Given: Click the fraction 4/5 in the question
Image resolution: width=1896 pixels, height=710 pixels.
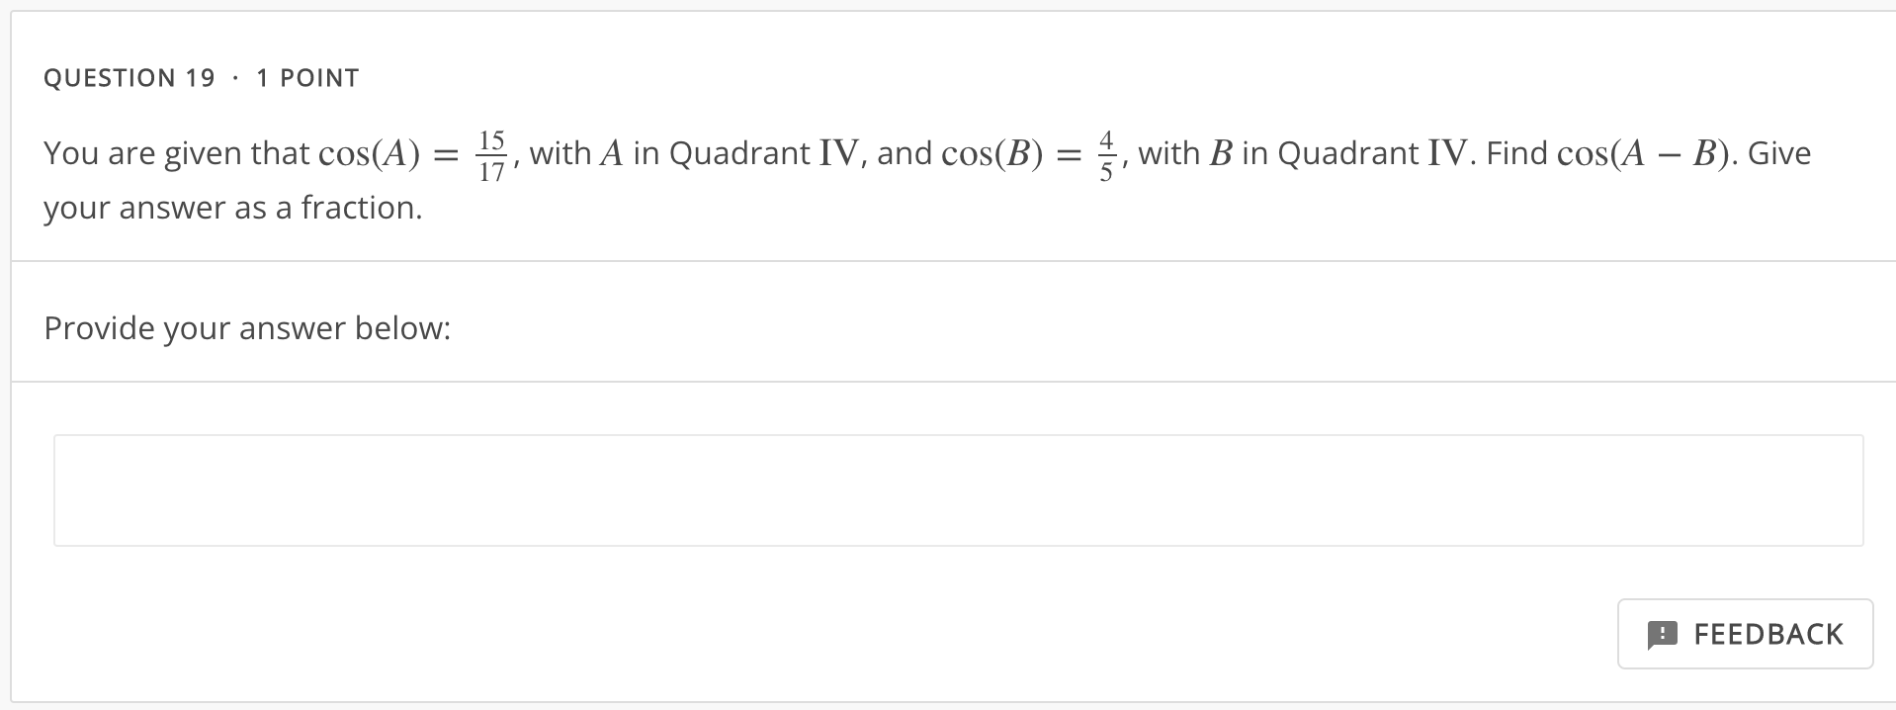Looking at the screenshot, I should (x=1107, y=153).
